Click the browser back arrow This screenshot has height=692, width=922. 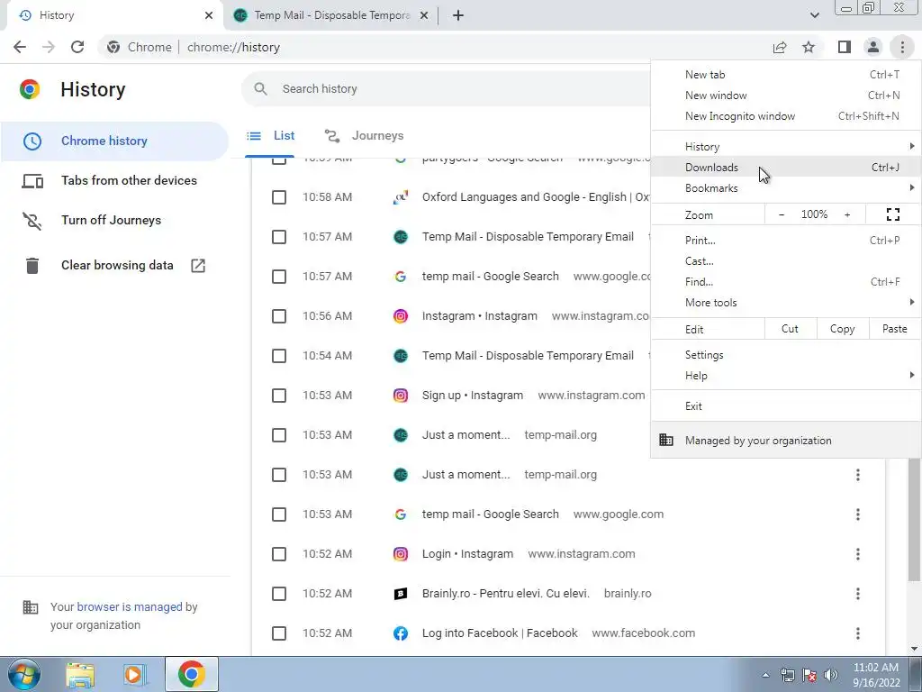point(20,47)
